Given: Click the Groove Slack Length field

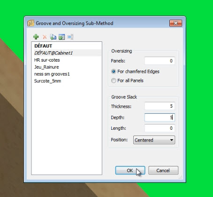Looking at the screenshot, I should click(x=160, y=128).
